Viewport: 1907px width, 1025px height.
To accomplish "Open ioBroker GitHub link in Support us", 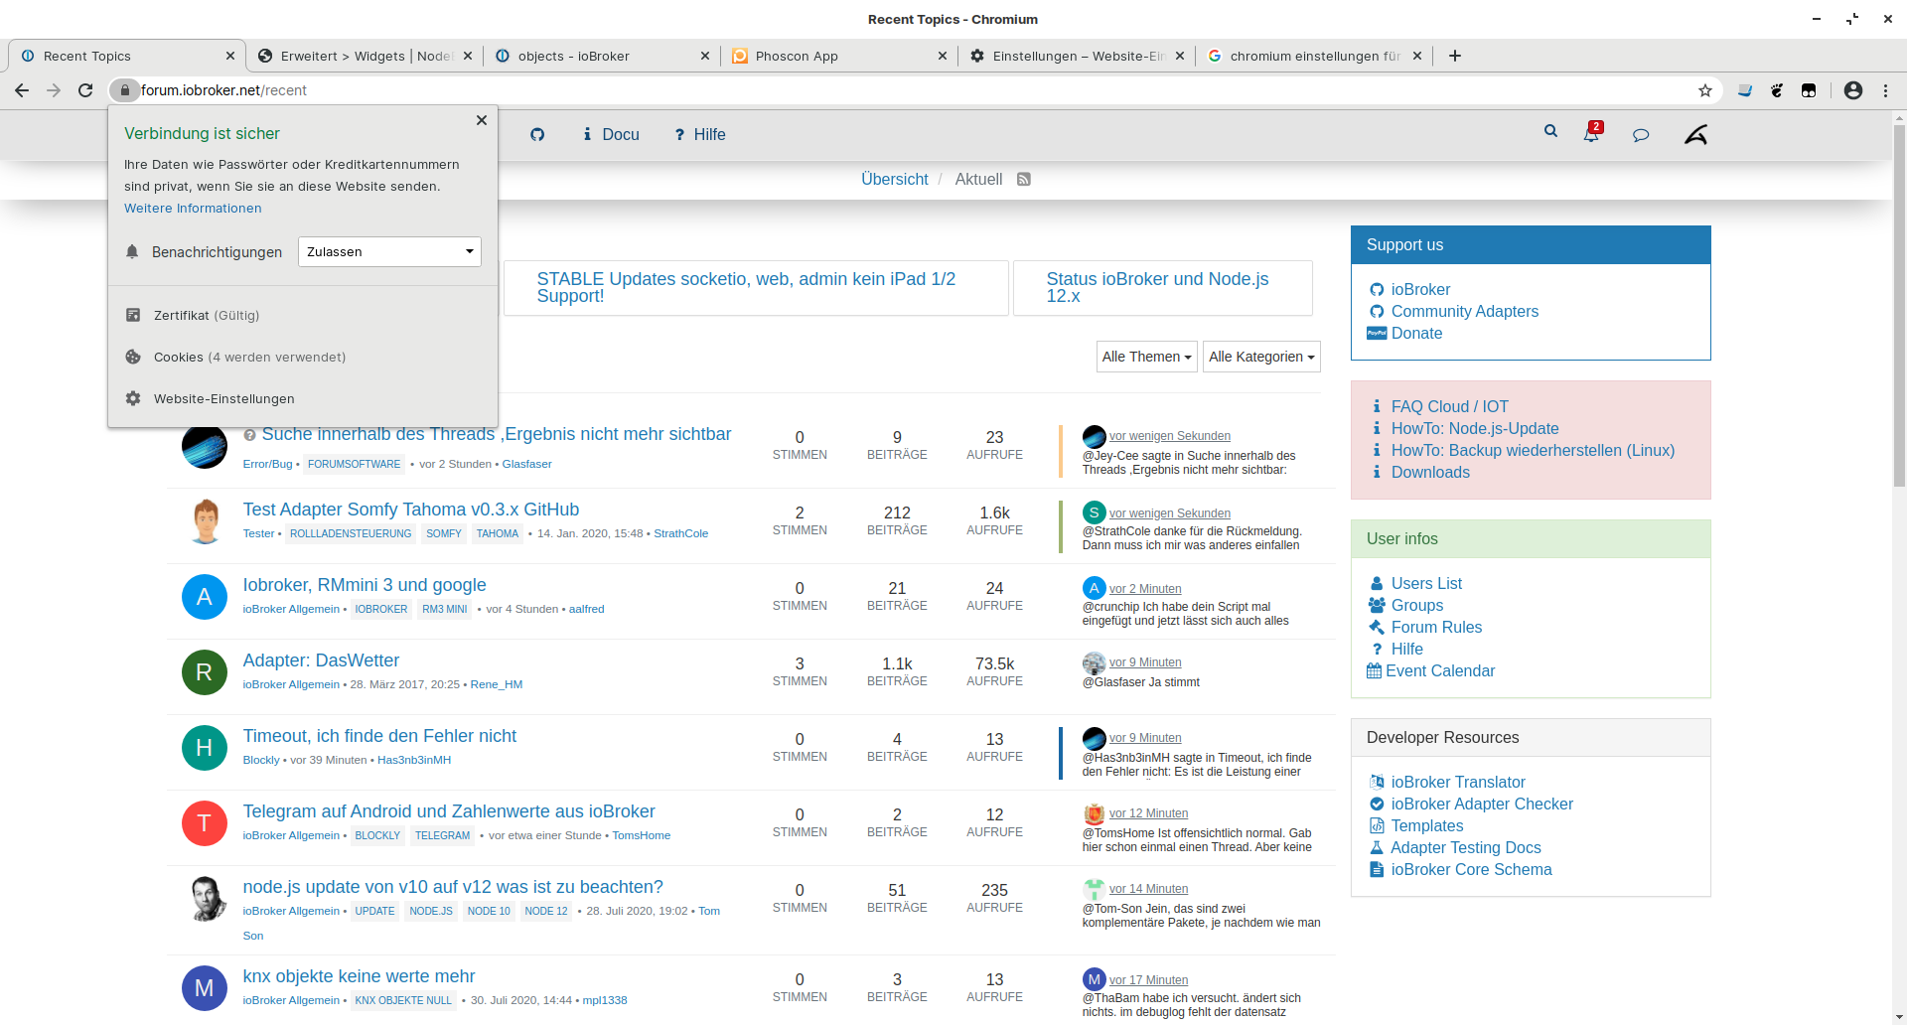I will (x=1420, y=289).
